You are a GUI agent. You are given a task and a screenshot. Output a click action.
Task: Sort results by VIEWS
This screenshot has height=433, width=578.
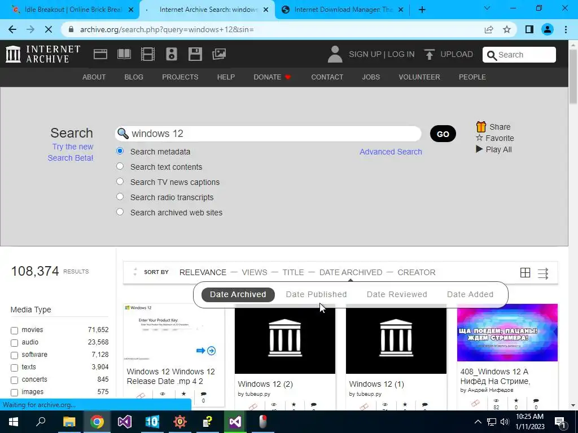coord(255,272)
